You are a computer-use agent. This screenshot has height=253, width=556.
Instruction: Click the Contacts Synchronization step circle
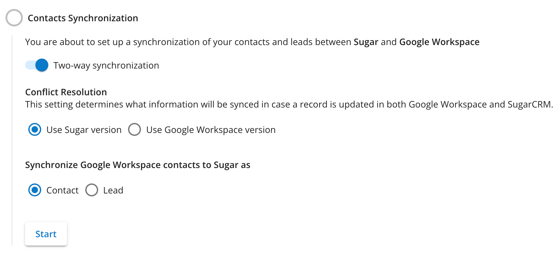coord(14,18)
